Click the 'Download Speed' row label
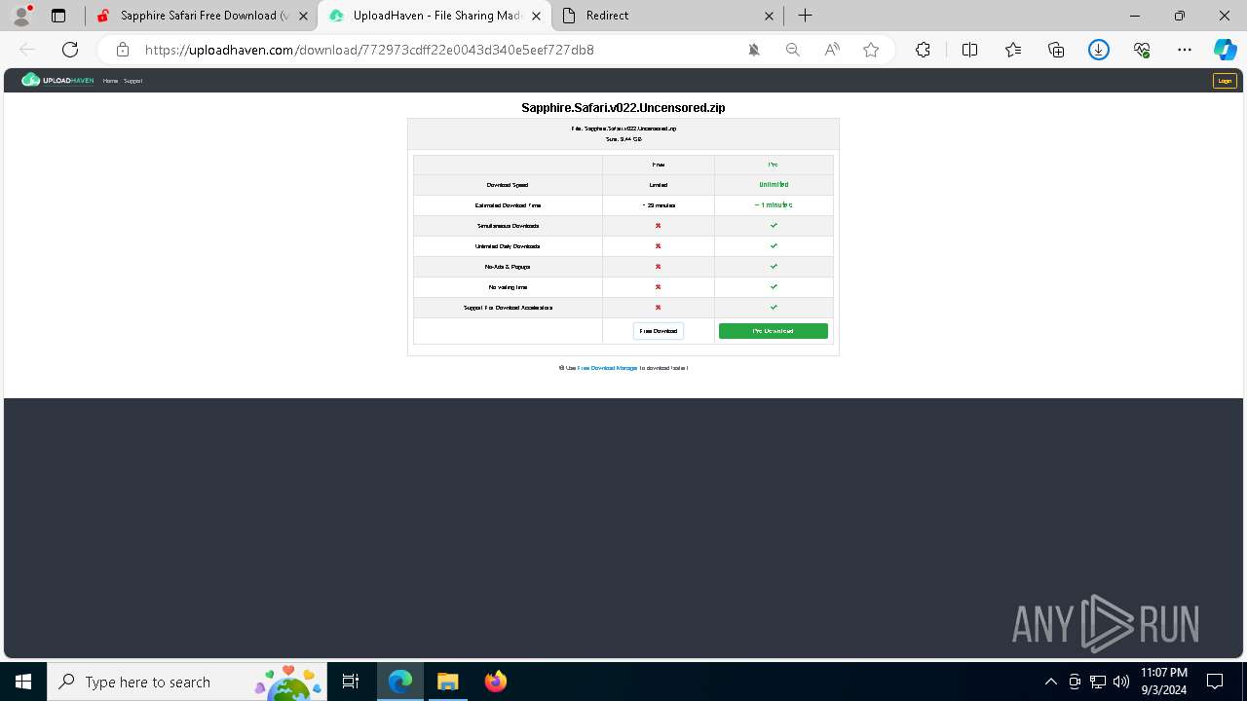 point(508,185)
